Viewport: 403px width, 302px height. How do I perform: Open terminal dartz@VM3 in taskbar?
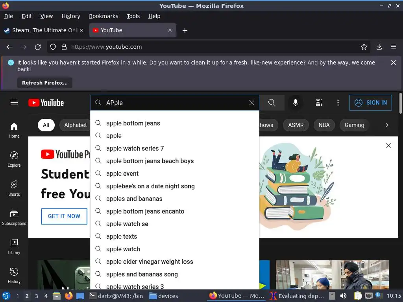(x=116, y=296)
